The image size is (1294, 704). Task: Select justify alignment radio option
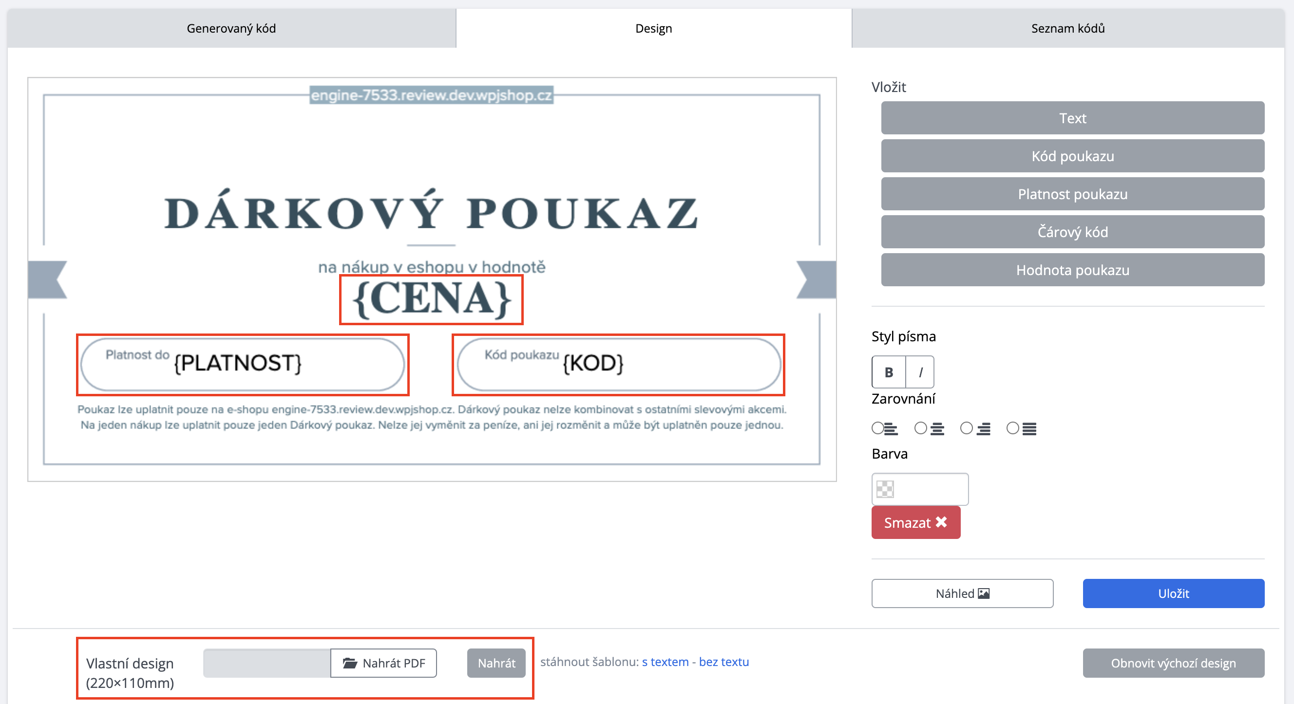click(x=1012, y=428)
